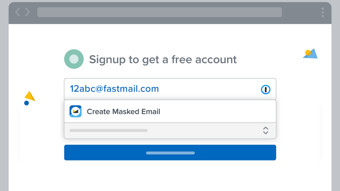Click the browser address bar
340x191 pixels.
coord(160,12)
